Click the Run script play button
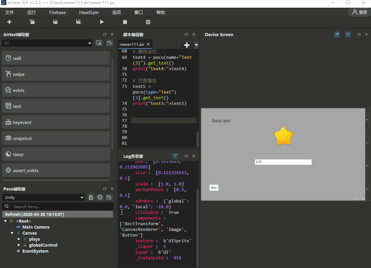Viewport: 371px width, 268px height. tap(102, 22)
